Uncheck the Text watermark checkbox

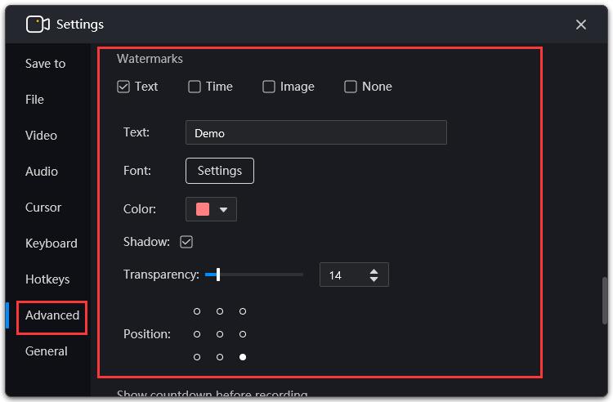point(123,87)
